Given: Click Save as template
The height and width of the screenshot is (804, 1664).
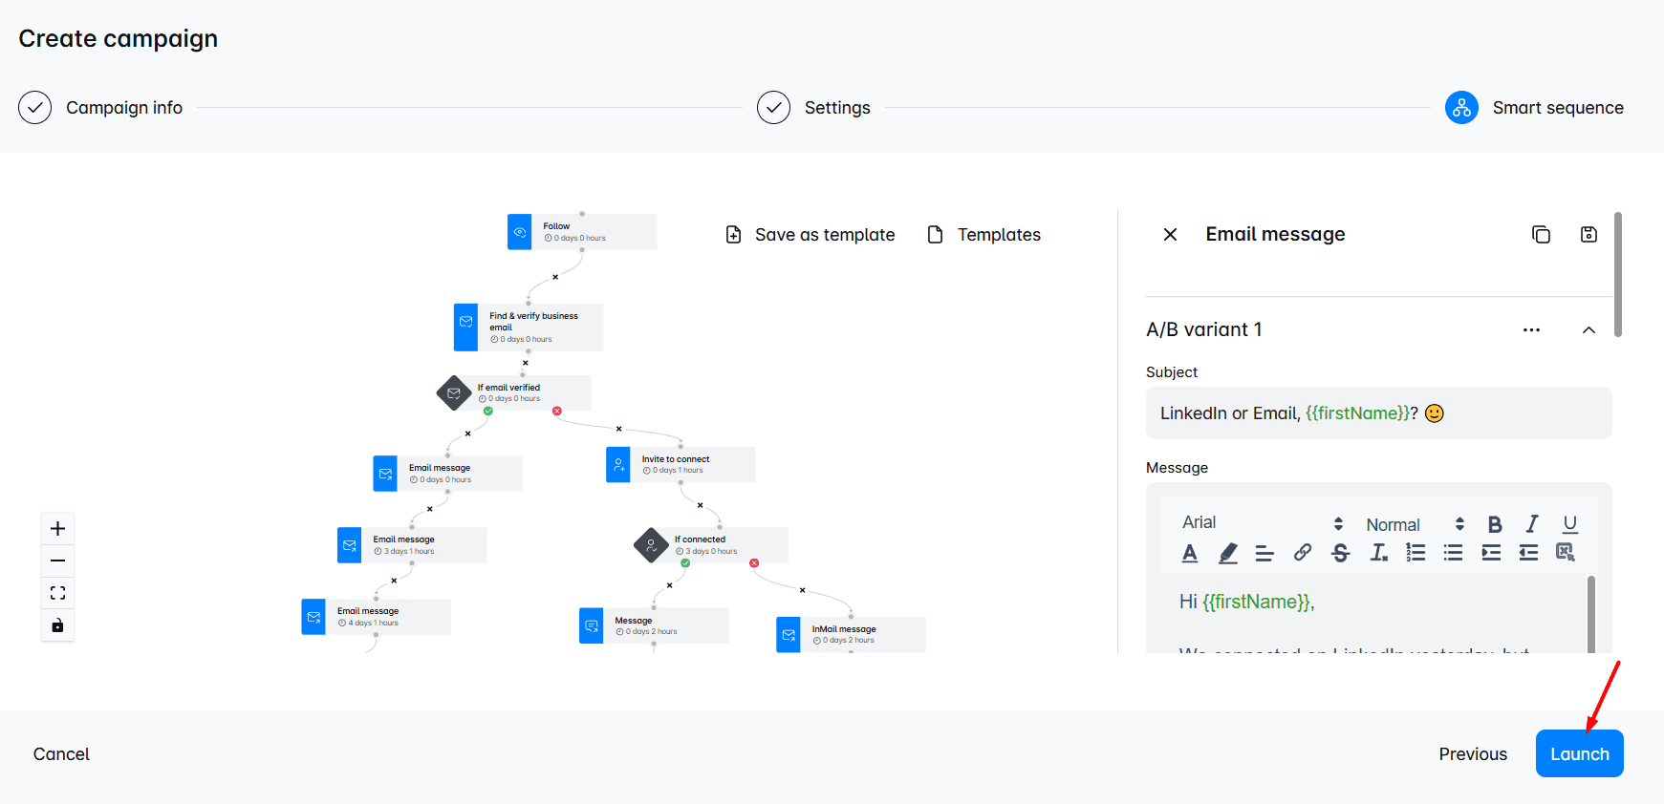Looking at the screenshot, I should pyautogui.click(x=810, y=235).
